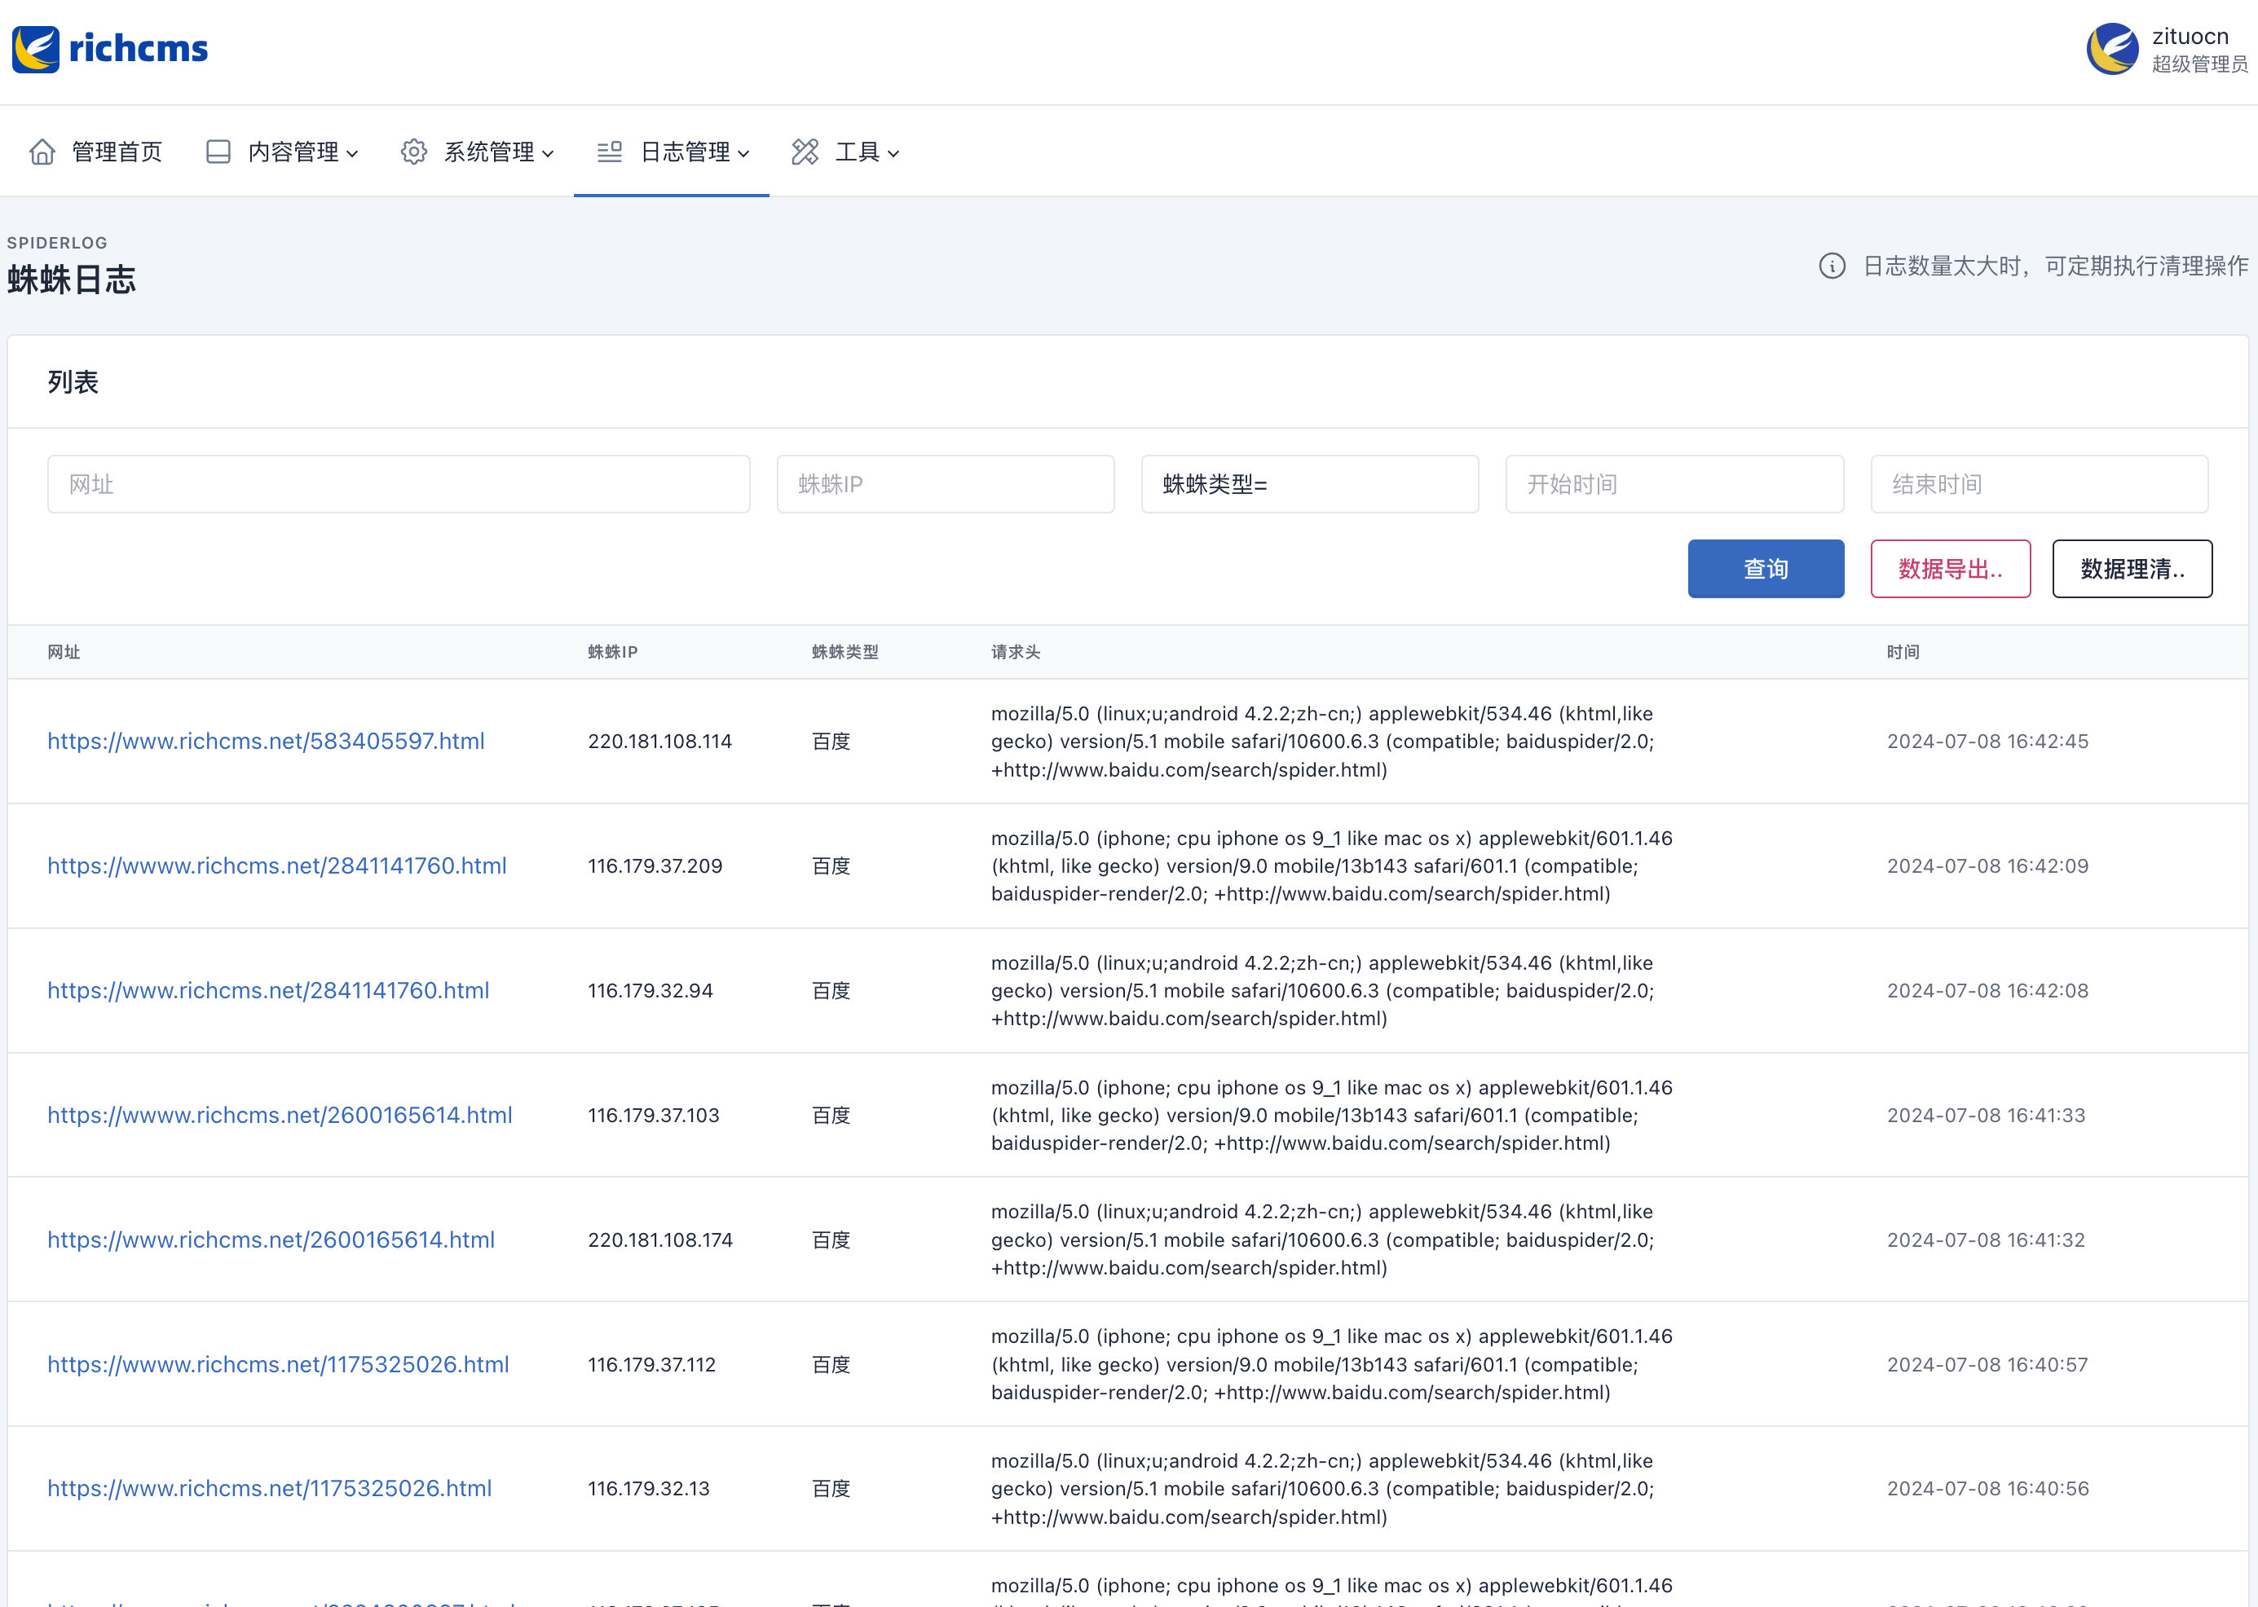Select IP cell 220.181.108.114
The height and width of the screenshot is (1607, 2258).
point(660,742)
